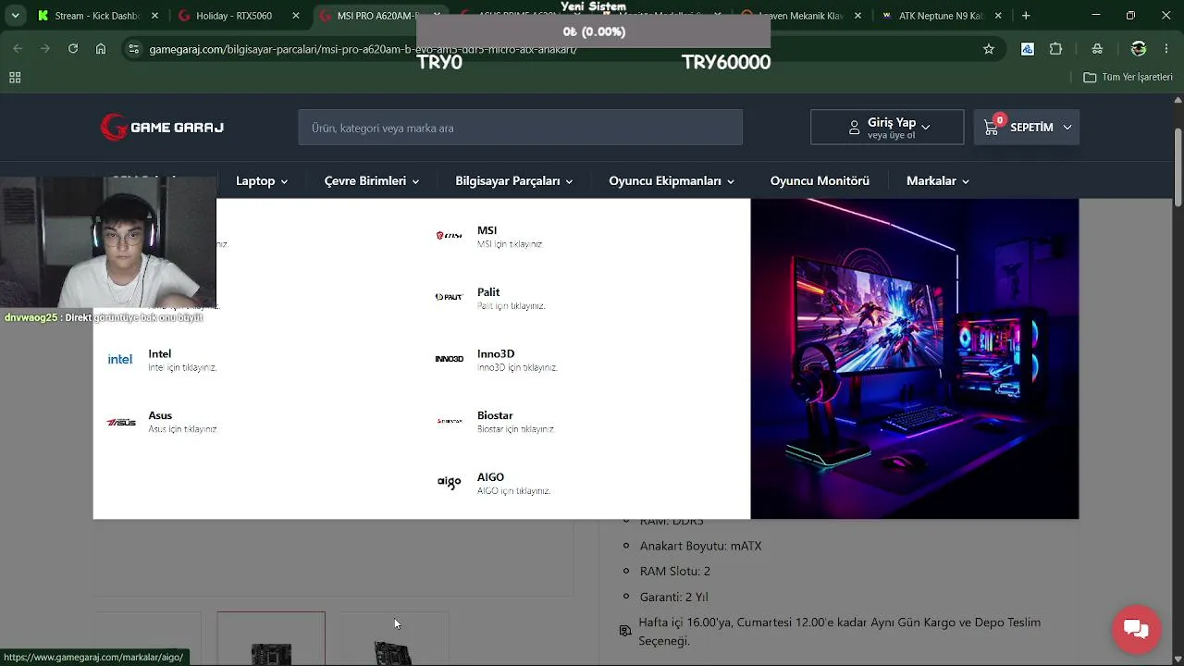Open the browser extensions menu
This screenshot has height=666, width=1184.
click(x=1055, y=49)
